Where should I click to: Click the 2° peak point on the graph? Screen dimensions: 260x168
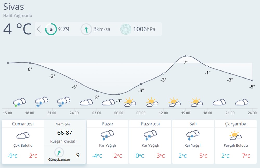click(x=186, y=56)
